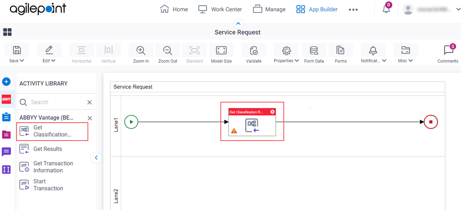461x210 pixels.
Task: Select Get Transaction Information activity
Action: click(46, 167)
